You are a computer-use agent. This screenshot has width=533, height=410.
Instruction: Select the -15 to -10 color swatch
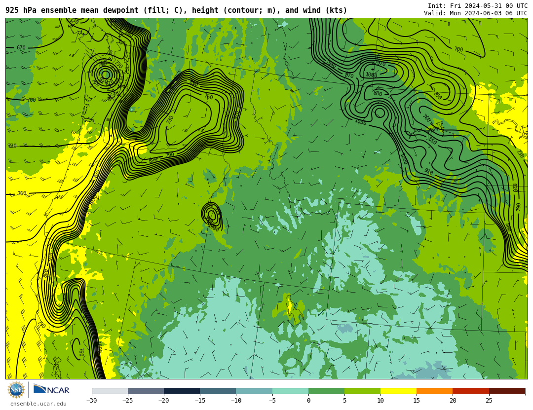pyautogui.click(x=218, y=391)
